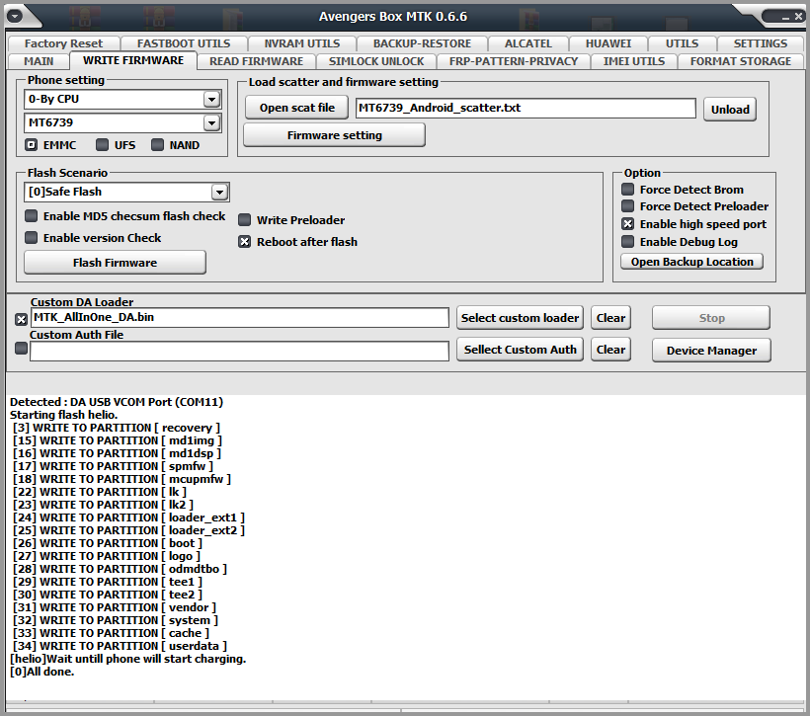Clear the Custom Auth File field
The height and width of the screenshot is (716, 810).
point(610,350)
